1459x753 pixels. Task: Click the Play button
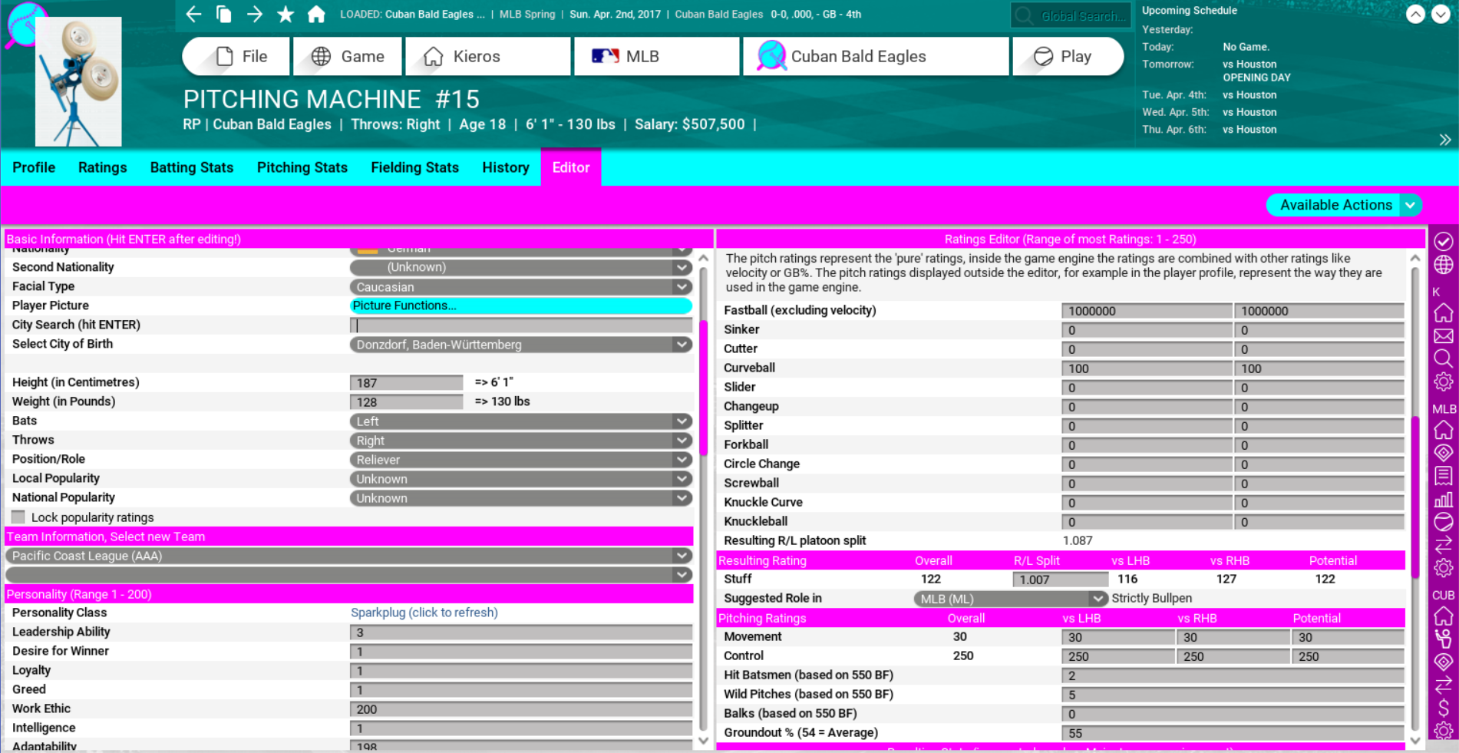1068,56
